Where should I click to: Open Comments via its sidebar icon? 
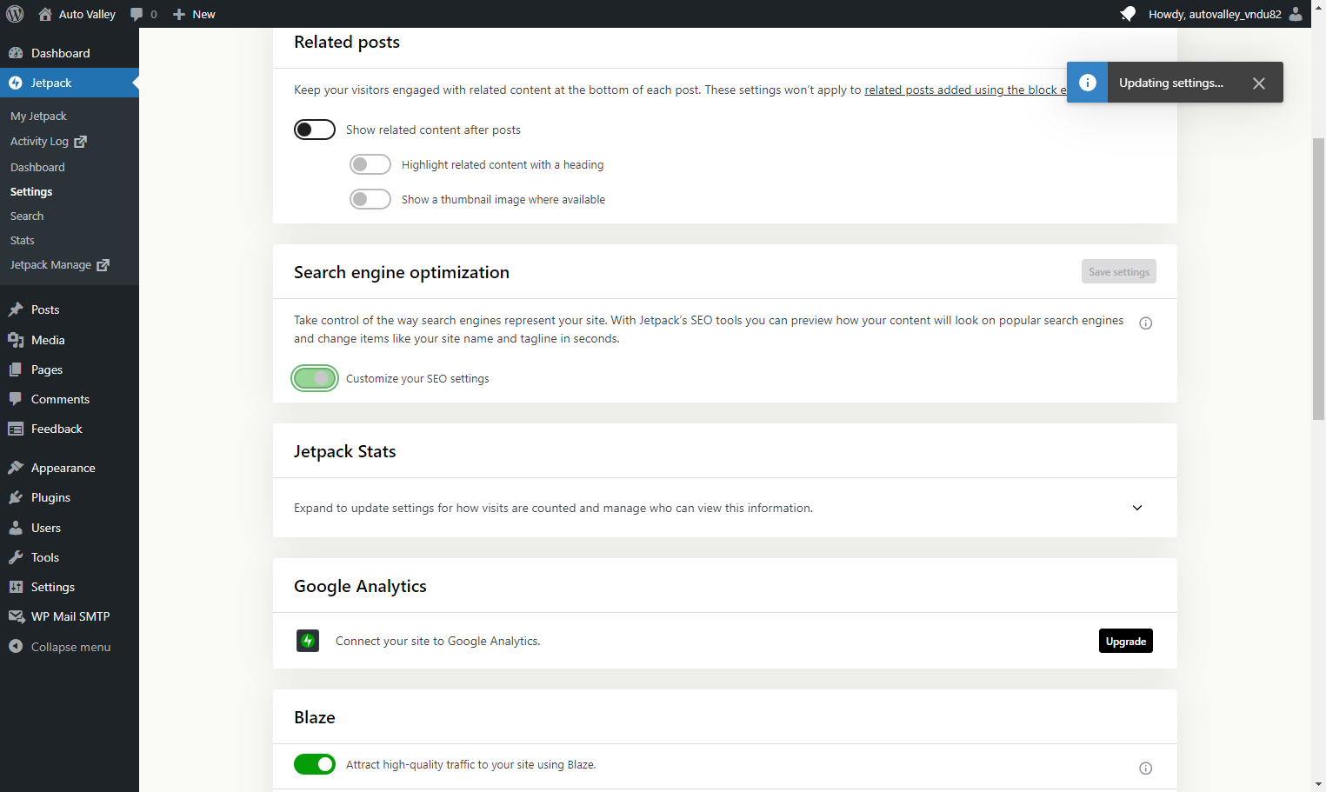16,399
